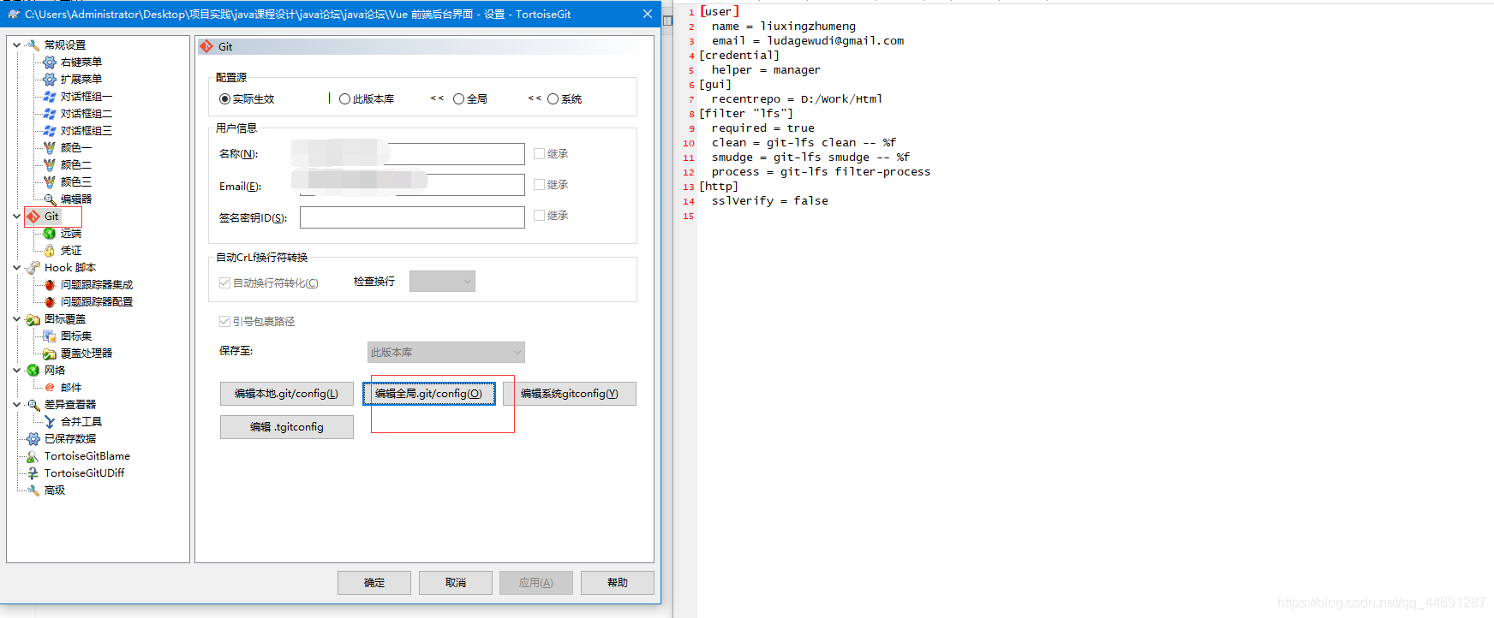The image size is (1494, 618).
Task: Click the TortoiseGitUDiff icon
Action: [x=33, y=473]
